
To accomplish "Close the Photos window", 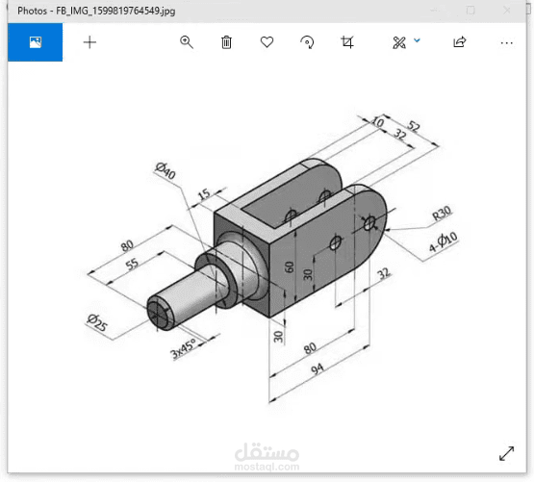I will pos(507,11).
